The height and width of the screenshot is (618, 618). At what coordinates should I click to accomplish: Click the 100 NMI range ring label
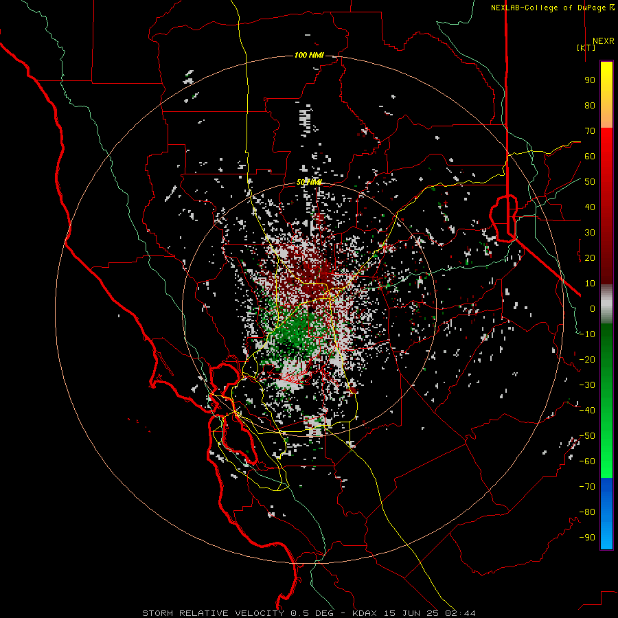click(x=309, y=55)
